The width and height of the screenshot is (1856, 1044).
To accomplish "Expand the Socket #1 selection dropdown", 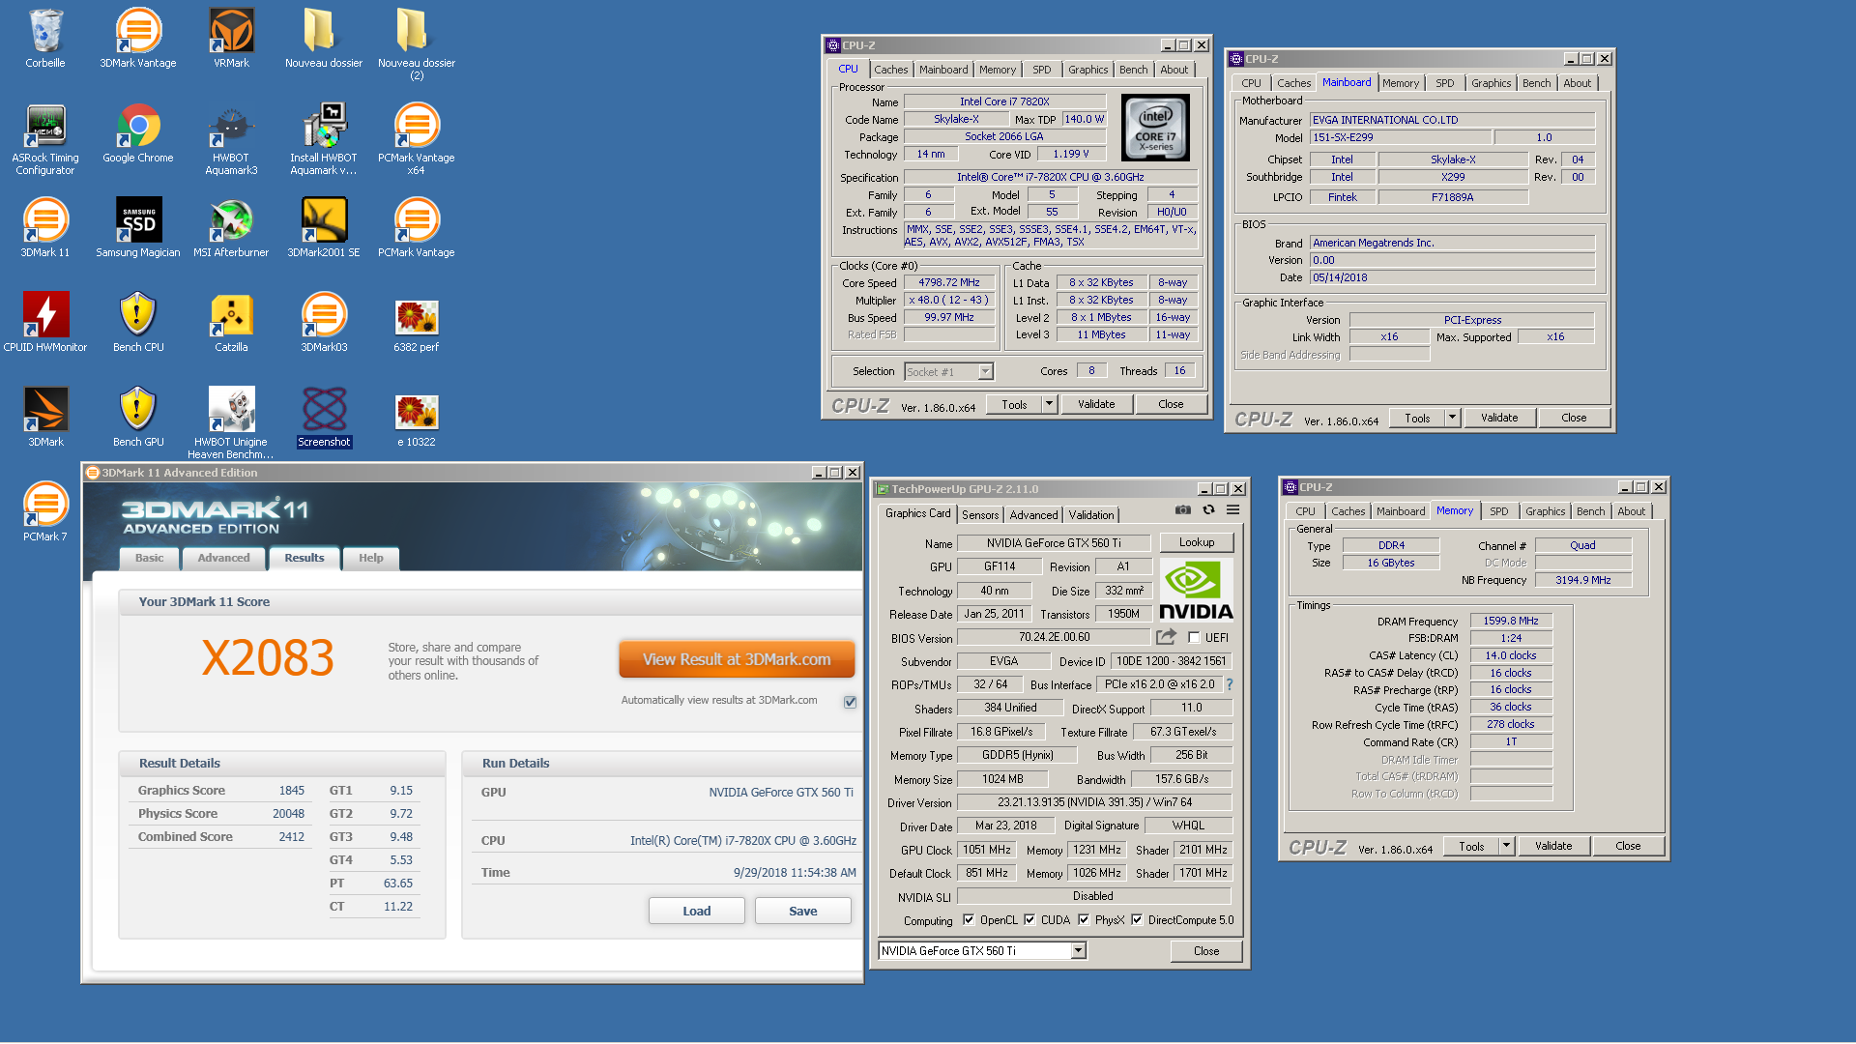I will [985, 372].
